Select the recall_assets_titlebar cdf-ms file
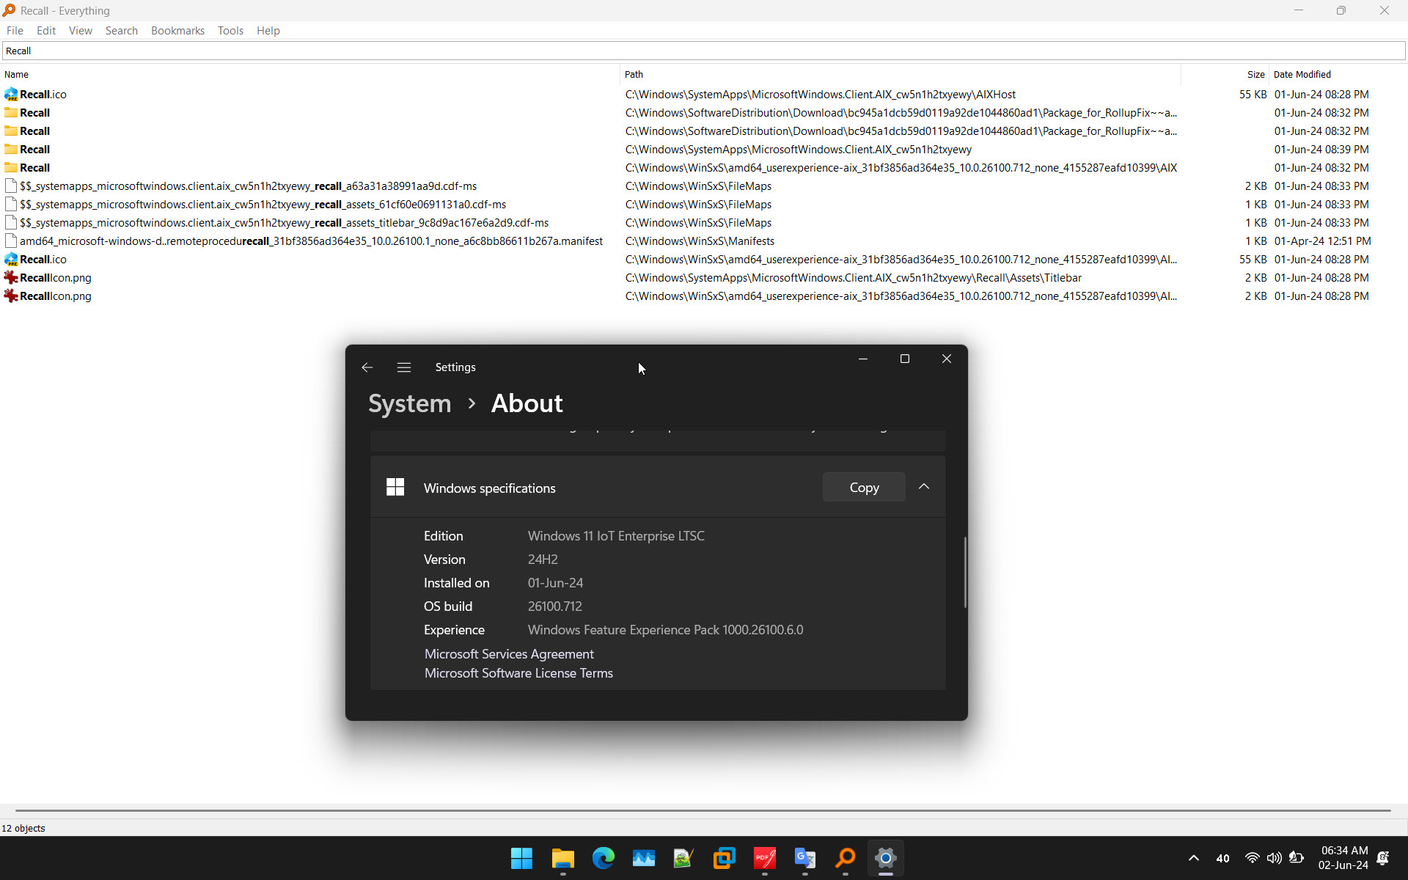Screen dimensions: 1408x880 [x=285, y=223]
